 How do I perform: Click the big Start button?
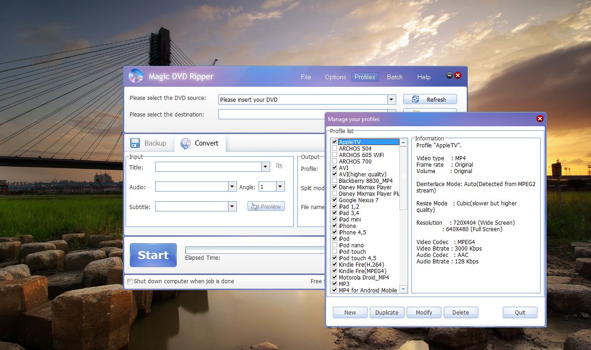153,255
